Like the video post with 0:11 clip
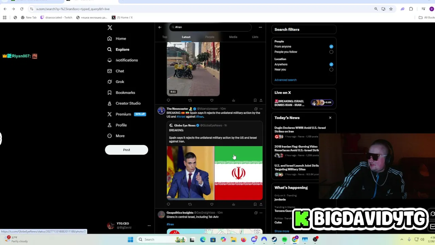The width and height of the screenshot is (435, 245). 212,100
